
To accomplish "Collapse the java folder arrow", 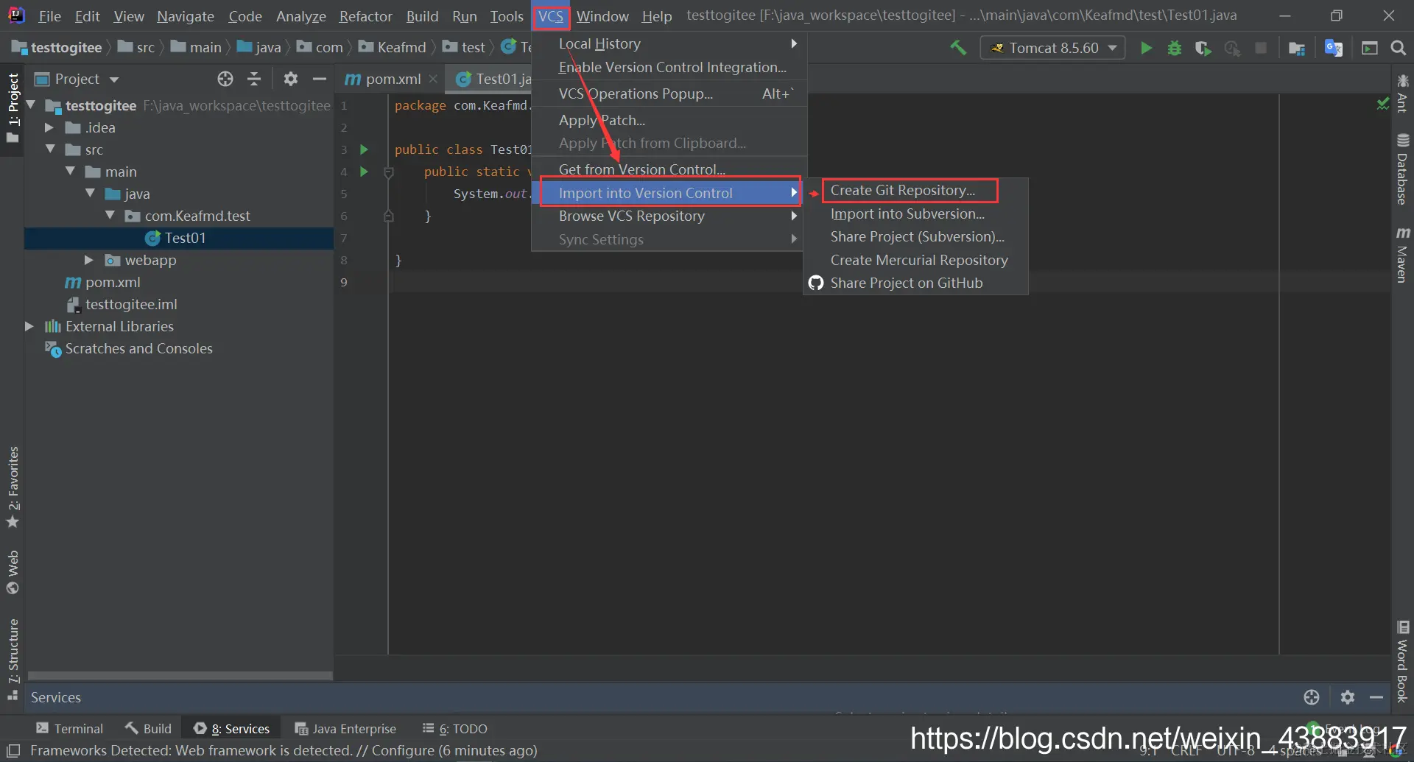I will (91, 194).
